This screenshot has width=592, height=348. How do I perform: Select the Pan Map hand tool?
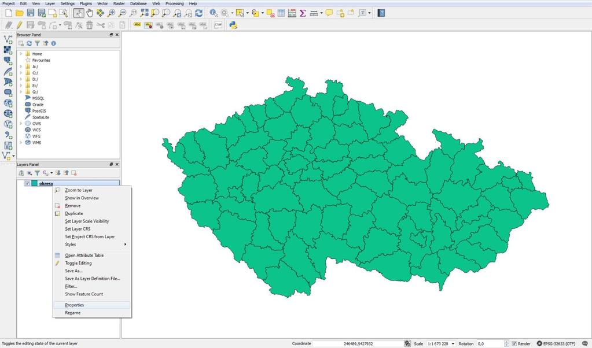pos(90,13)
